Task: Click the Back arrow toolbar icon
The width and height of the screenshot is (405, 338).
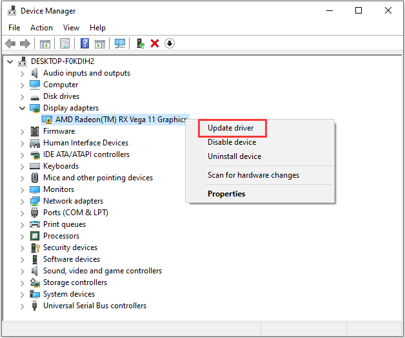Action: coord(10,43)
